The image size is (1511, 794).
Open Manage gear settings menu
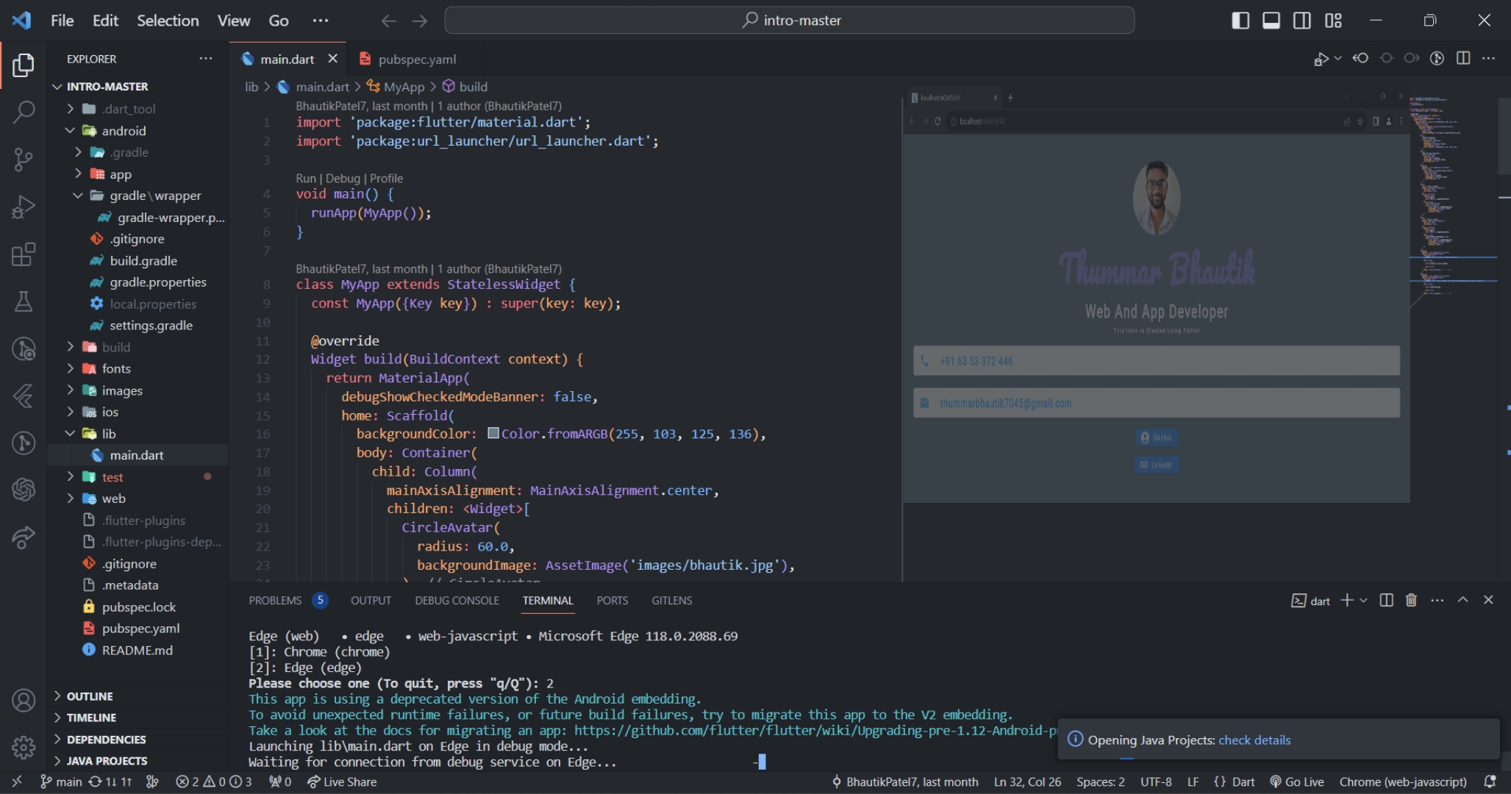[x=24, y=748]
